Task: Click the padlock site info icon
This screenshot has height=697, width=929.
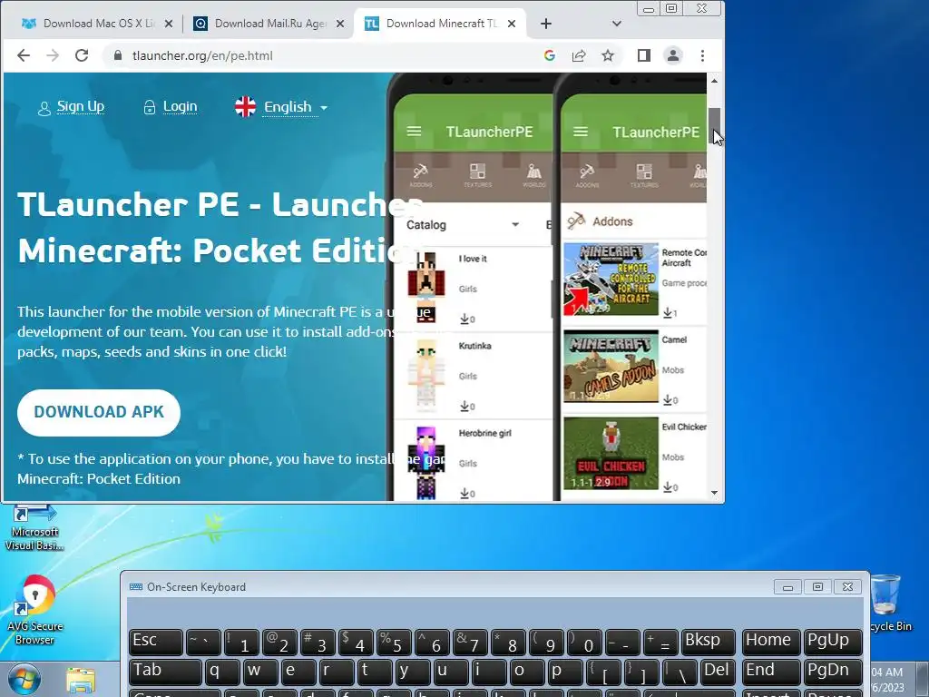Action: tap(117, 55)
